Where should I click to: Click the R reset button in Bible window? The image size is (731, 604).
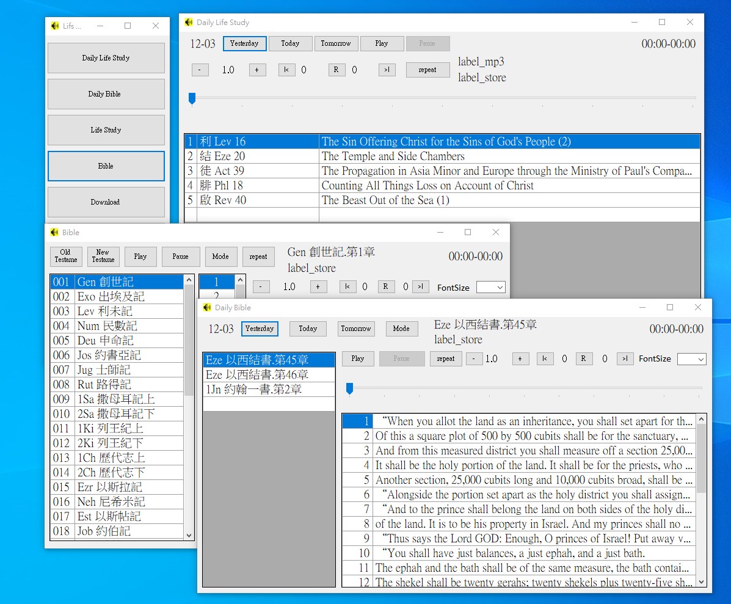coord(386,286)
